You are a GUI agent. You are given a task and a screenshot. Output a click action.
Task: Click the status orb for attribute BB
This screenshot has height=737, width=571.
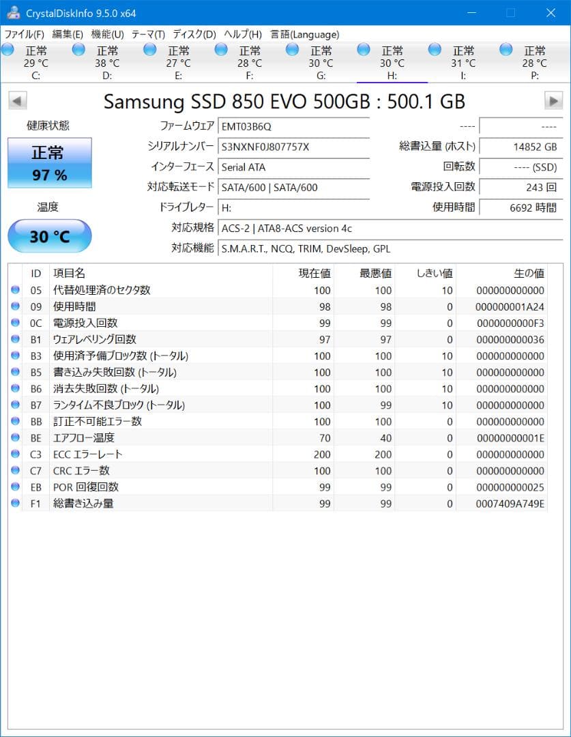tap(16, 420)
